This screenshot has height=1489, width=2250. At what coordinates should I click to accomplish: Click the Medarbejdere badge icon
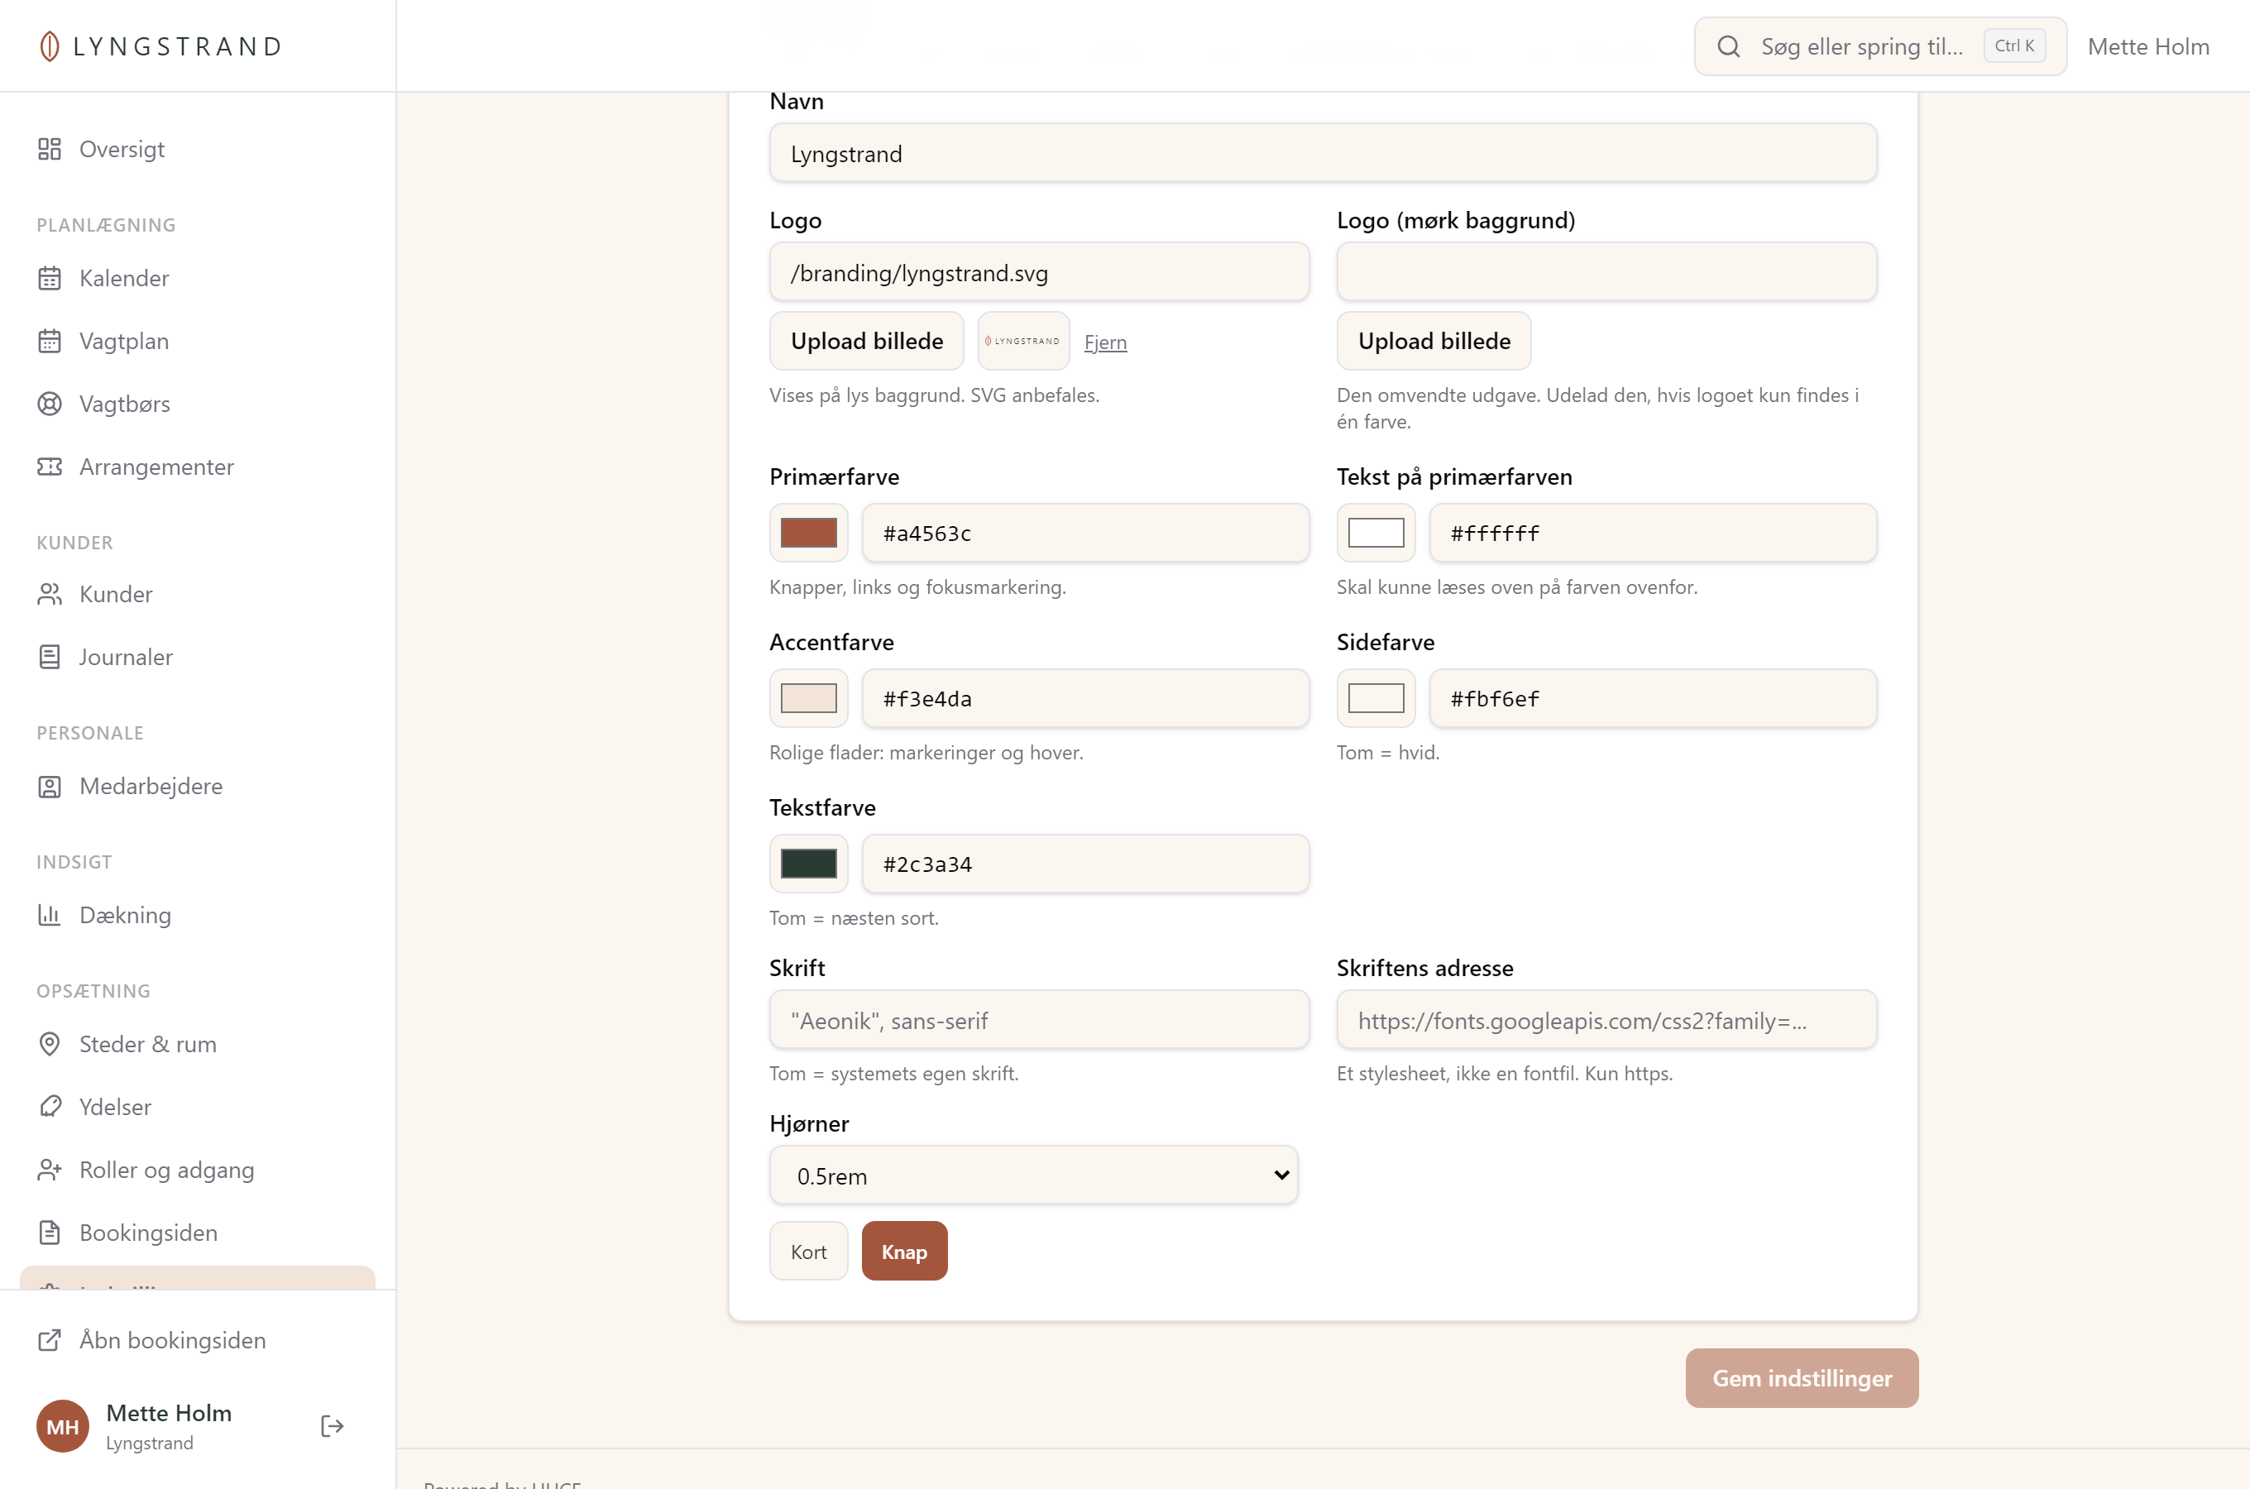[x=50, y=787]
